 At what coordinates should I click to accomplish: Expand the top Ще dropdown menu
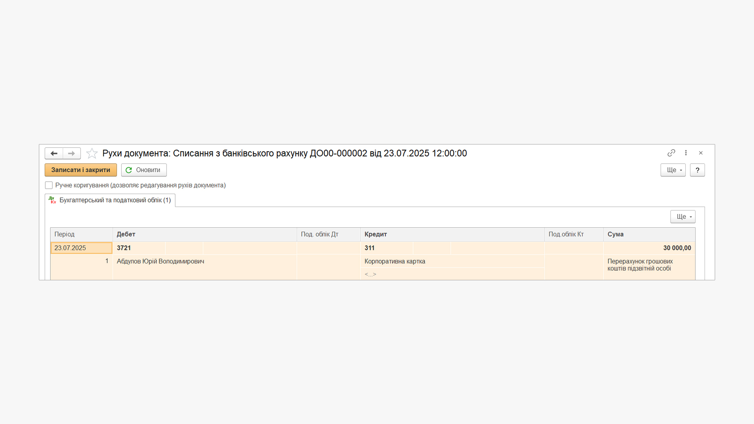coord(673,170)
